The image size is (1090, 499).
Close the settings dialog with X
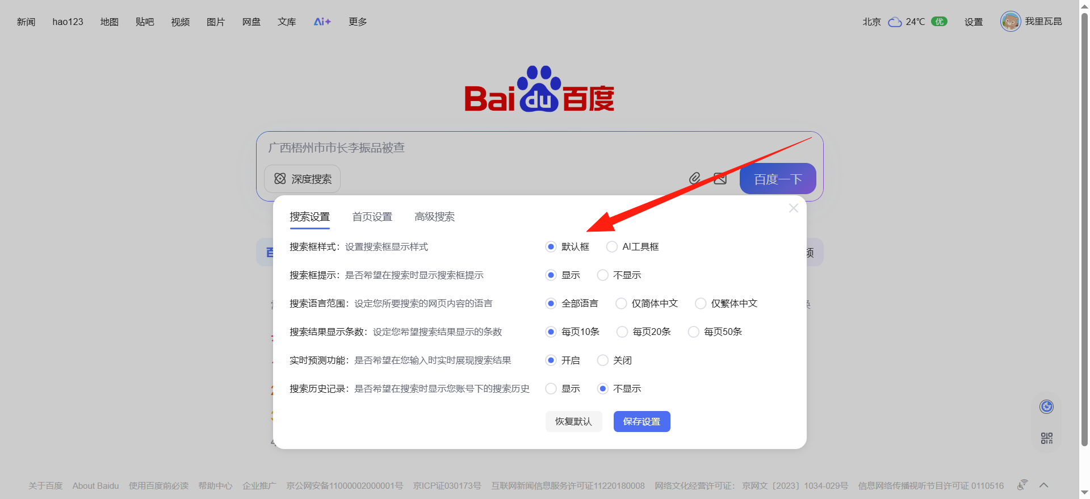793,208
